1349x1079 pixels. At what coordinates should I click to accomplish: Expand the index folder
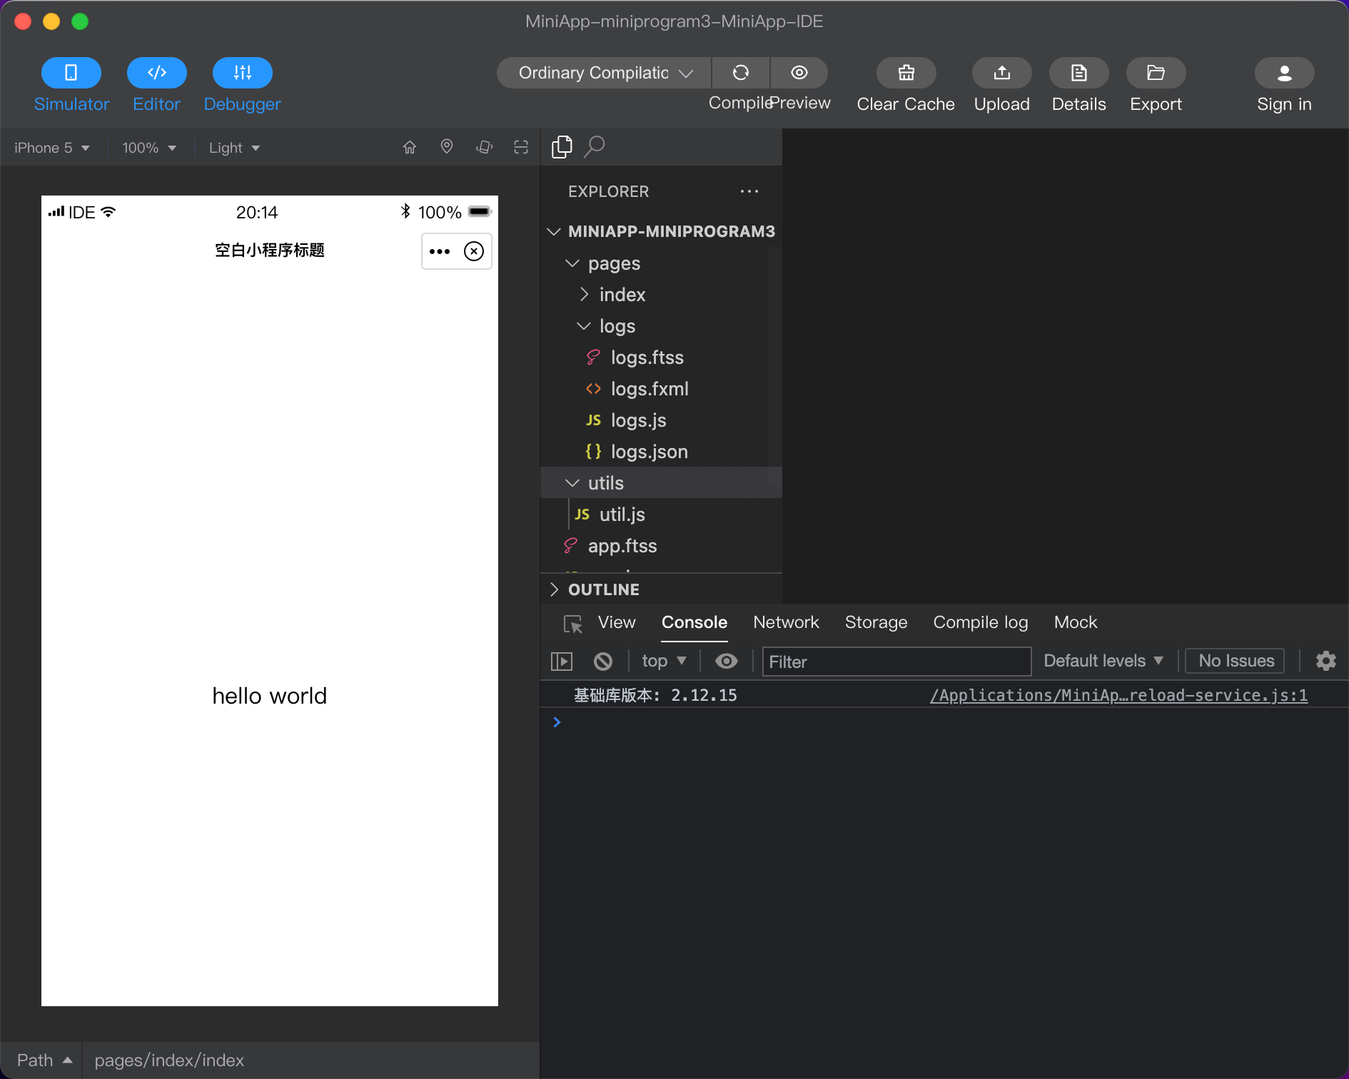tap(661, 295)
